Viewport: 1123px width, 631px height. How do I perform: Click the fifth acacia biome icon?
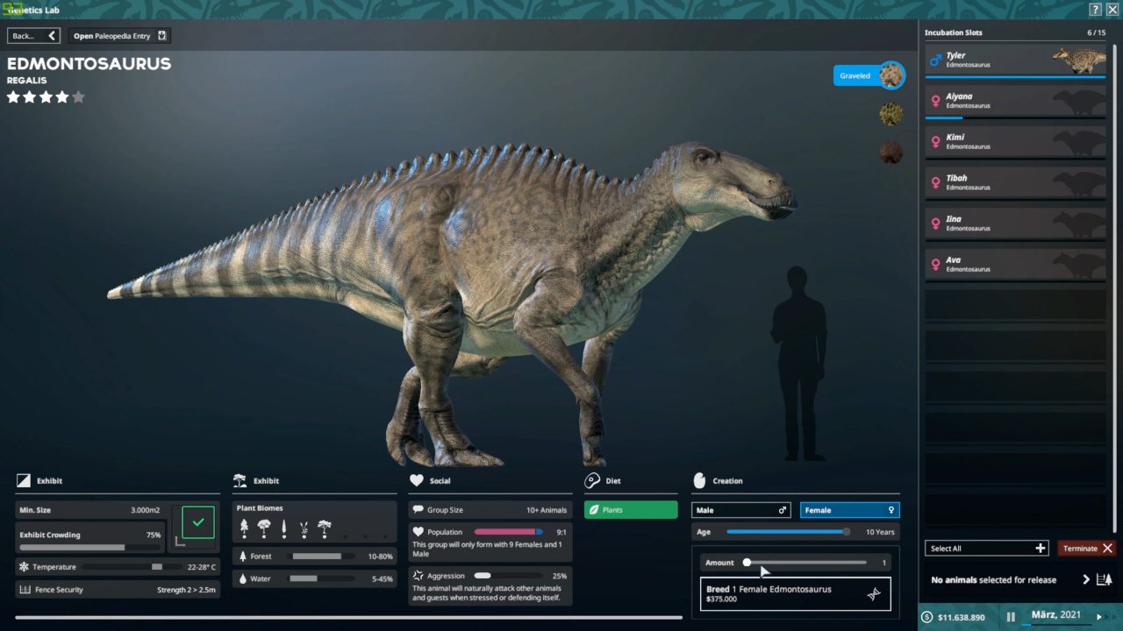click(x=325, y=528)
